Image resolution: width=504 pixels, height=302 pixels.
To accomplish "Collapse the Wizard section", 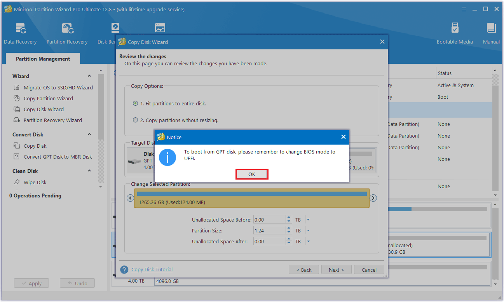I will pyautogui.click(x=89, y=76).
